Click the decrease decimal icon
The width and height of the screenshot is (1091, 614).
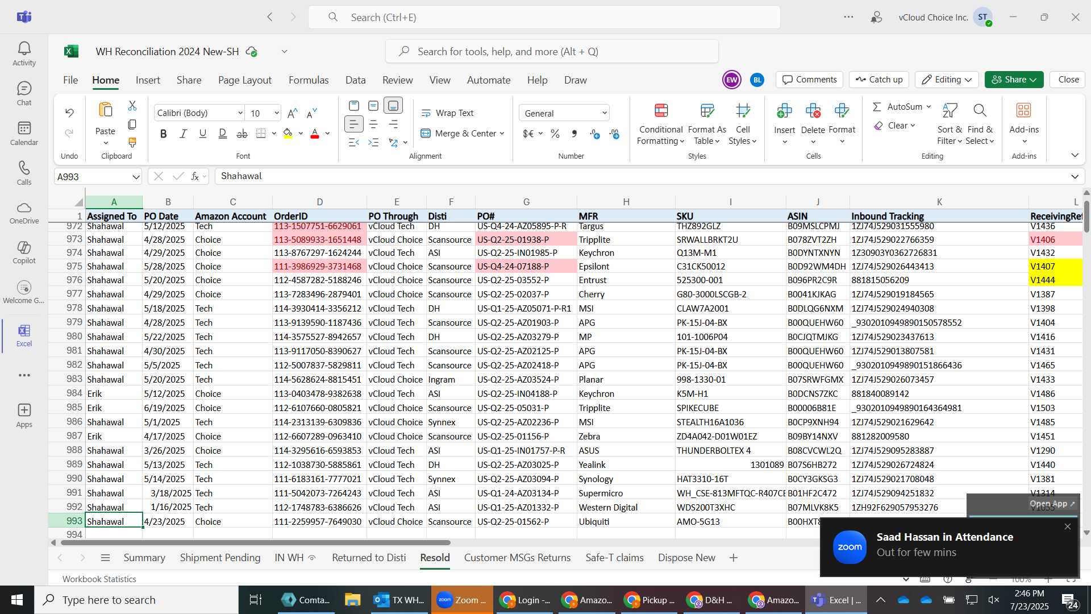coord(614,134)
